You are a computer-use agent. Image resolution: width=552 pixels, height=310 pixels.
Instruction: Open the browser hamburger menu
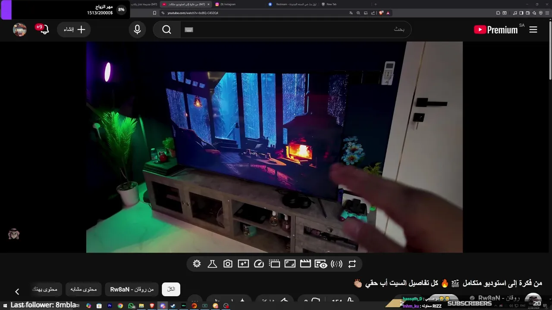click(547, 13)
